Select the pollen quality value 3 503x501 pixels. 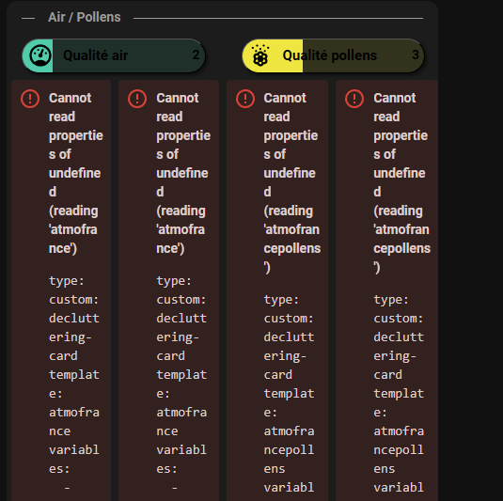tap(416, 55)
